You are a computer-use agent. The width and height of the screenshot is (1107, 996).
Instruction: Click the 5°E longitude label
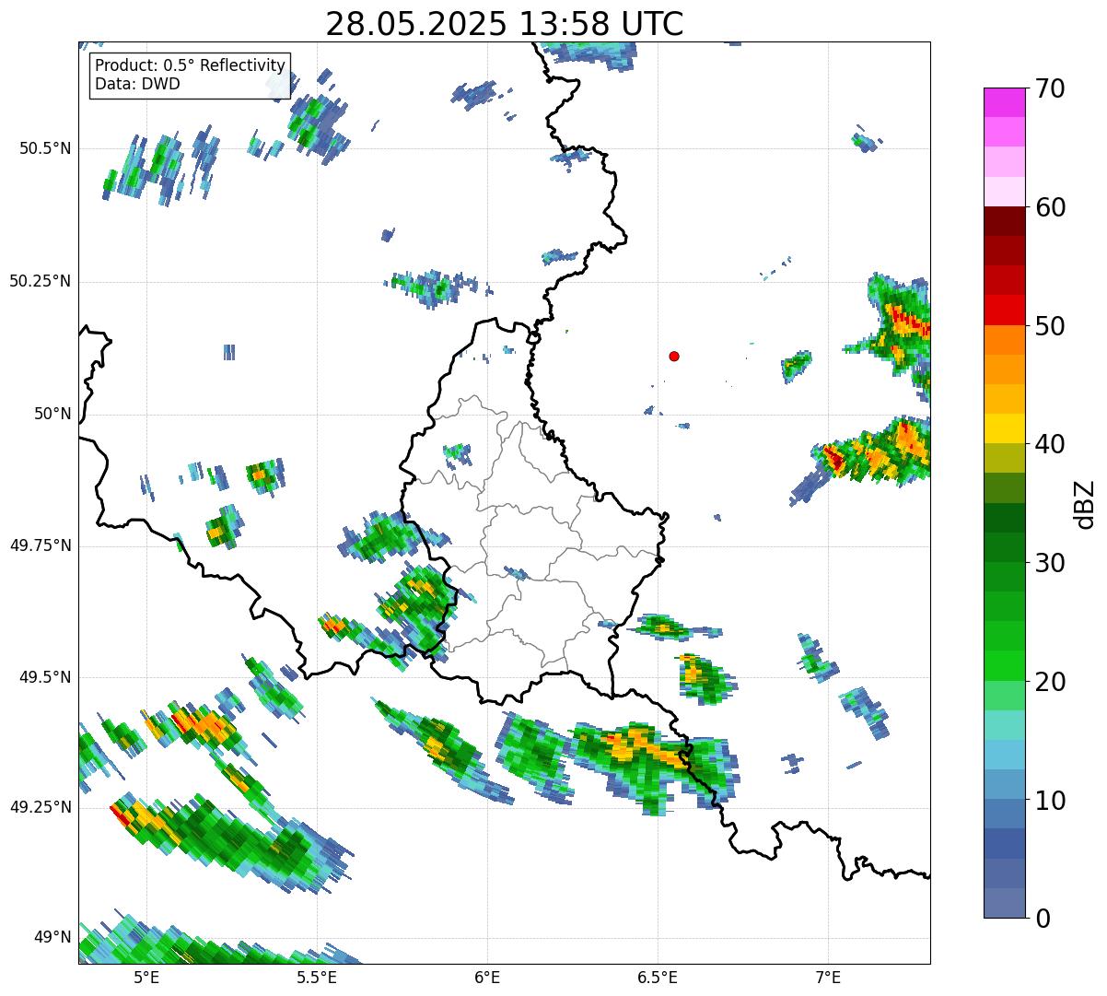[146, 977]
